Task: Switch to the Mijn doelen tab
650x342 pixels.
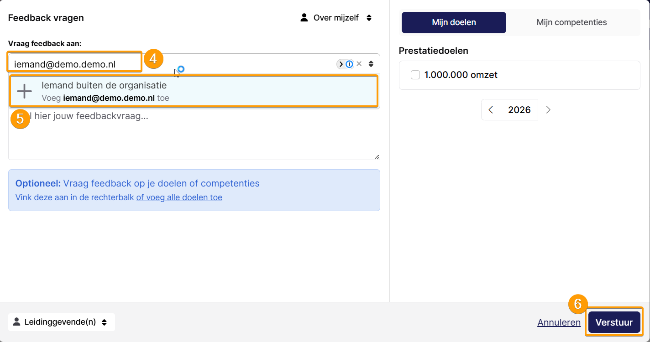Action: click(454, 22)
